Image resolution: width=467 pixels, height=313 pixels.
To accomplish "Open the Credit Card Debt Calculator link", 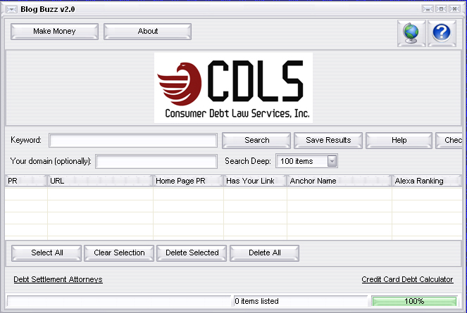I will point(407,279).
